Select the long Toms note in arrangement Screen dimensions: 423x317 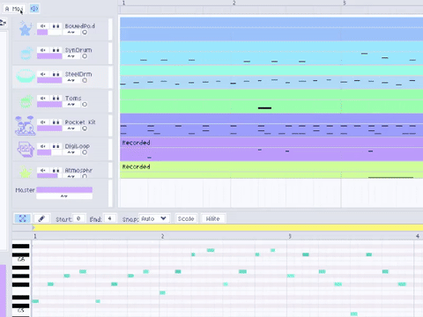(x=264, y=108)
